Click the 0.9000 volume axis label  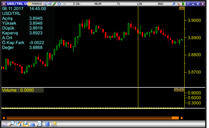[x=194, y=93]
